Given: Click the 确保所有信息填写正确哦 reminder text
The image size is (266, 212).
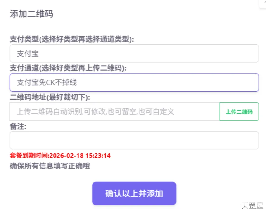Looking at the screenshot, I should point(50,166).
